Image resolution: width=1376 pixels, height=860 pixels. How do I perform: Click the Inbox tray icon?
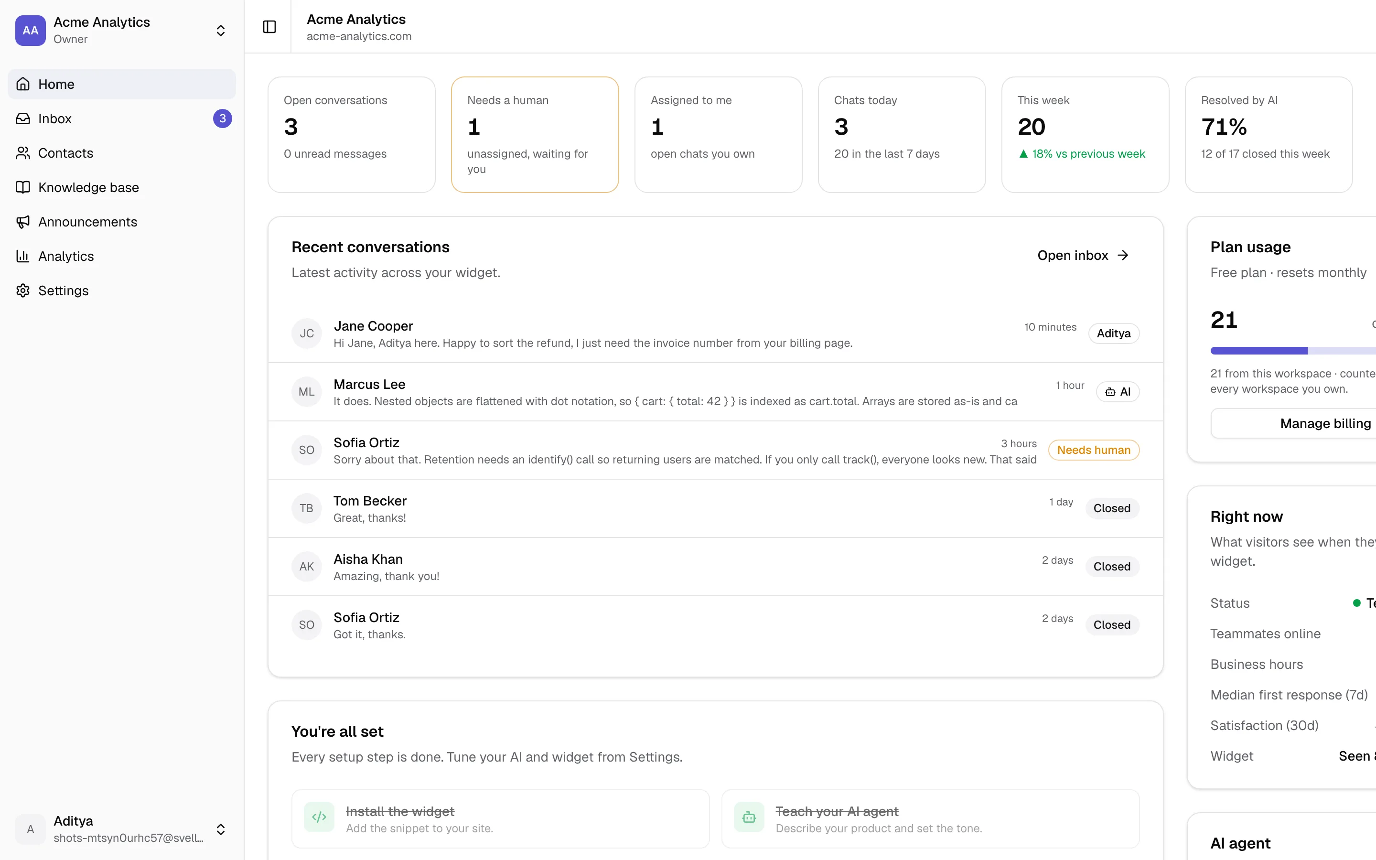coord(23,118)
